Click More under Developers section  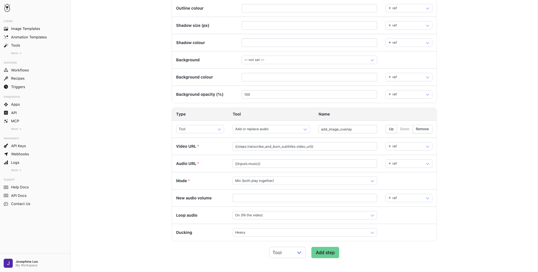pyautogui.click(x=16, y=170)
